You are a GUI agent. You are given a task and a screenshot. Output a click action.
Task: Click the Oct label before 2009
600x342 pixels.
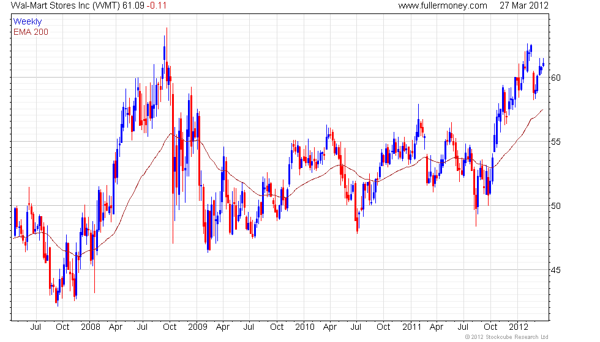(x=170, y=327)
